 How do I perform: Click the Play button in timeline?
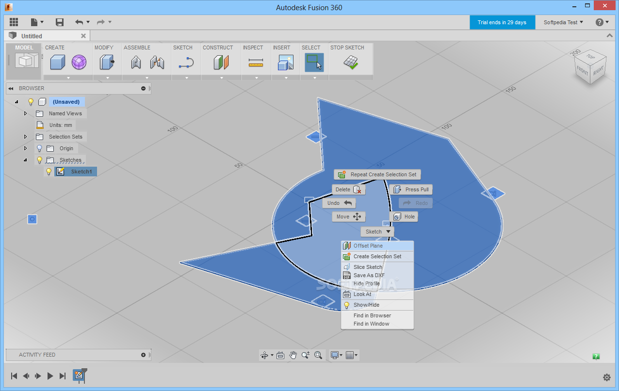coord(50,375)
